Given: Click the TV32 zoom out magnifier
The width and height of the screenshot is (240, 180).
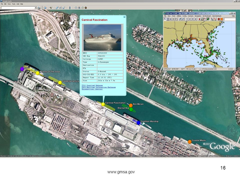Looking at the screenshot, I should (183, 19).
